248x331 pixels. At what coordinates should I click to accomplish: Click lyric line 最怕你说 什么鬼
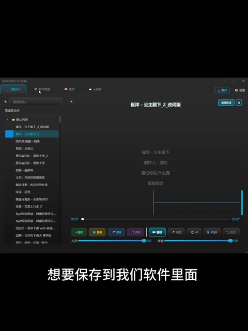point(156,173)
